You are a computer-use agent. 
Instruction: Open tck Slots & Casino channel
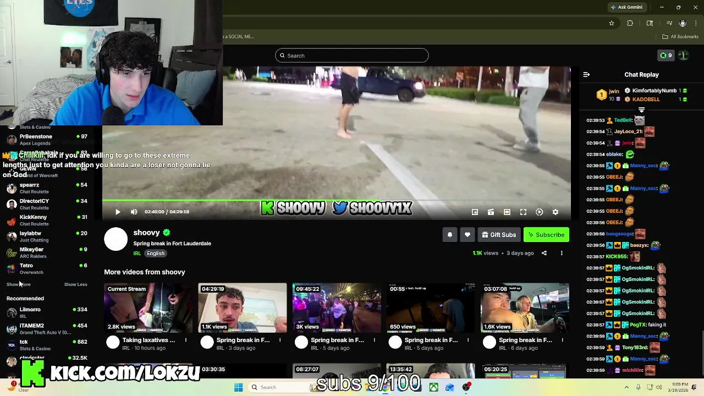click(x=47, y=345)
